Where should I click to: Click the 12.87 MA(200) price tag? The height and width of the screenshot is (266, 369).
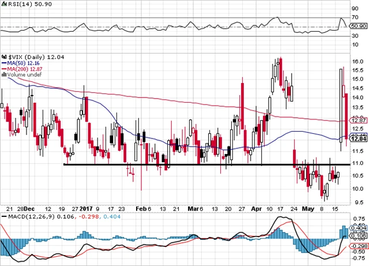(x=359, y=120)
